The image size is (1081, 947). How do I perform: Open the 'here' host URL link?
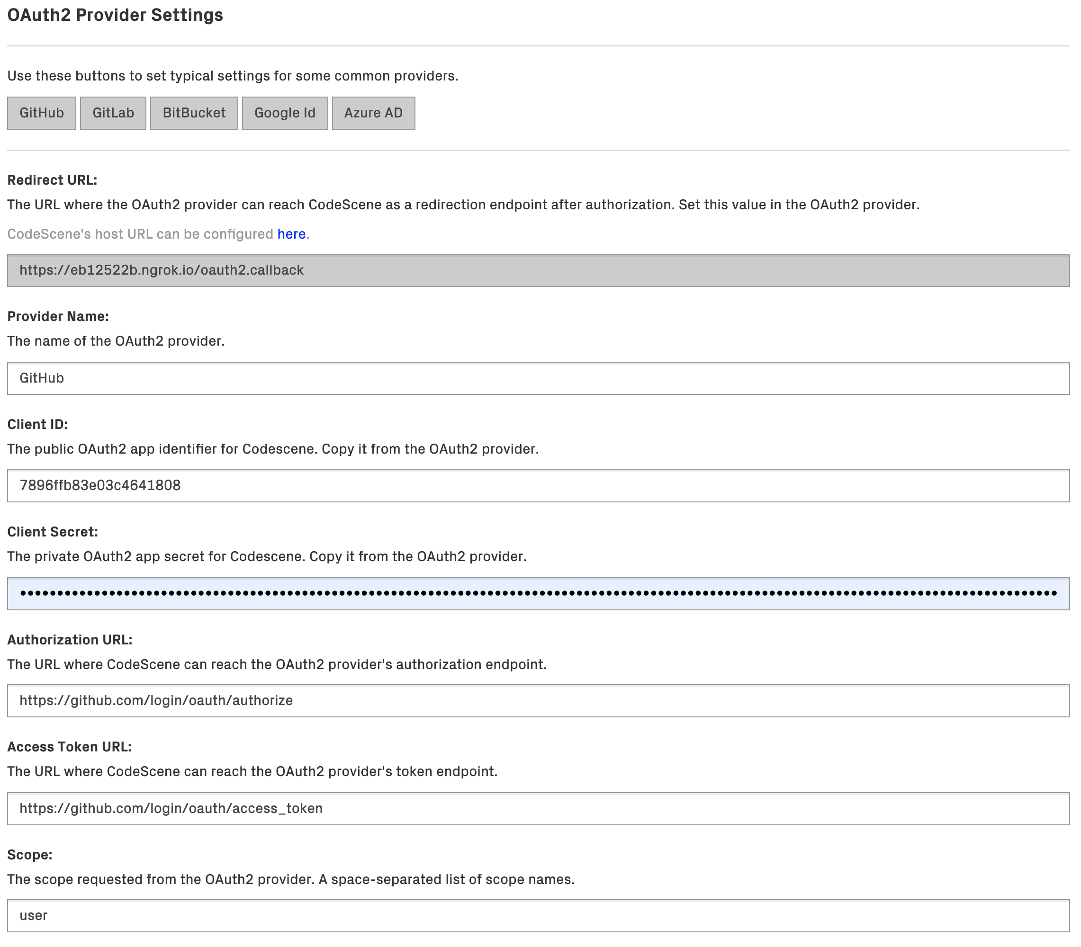[x=291, y=234]
